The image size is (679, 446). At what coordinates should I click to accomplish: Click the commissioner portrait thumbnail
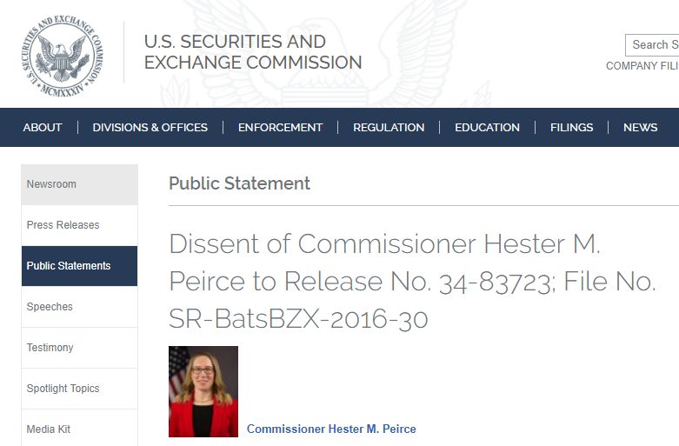tap(203, 391)
